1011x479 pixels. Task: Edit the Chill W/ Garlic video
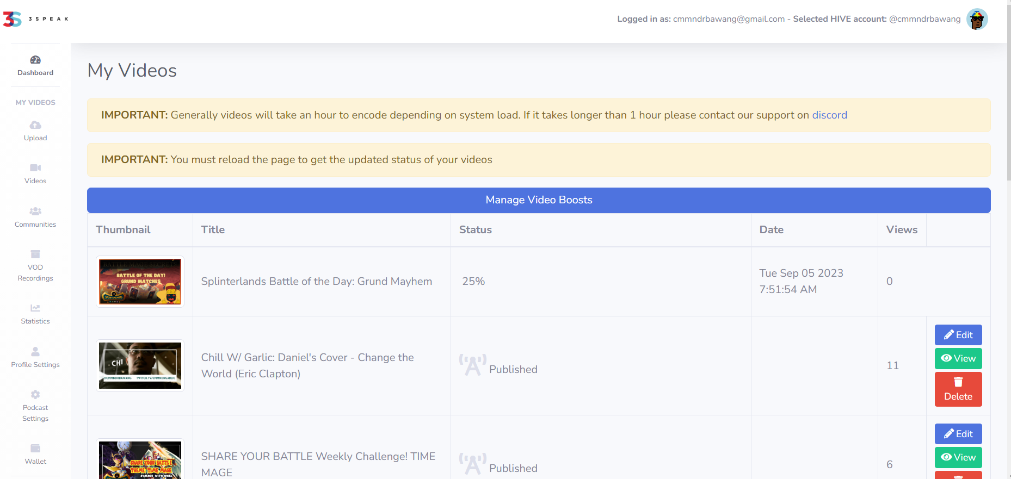tap(958, 335)
